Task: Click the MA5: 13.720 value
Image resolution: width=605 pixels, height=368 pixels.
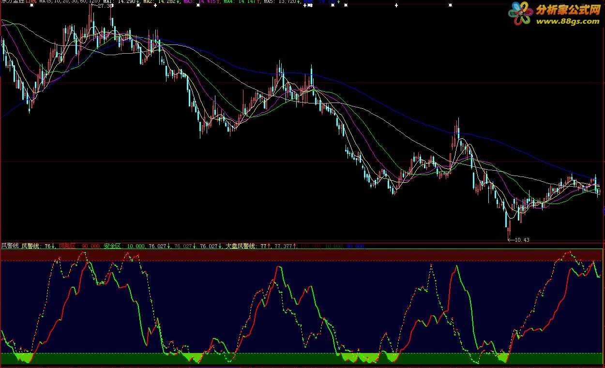Action: pyautogui.click(x=280, y=2)
